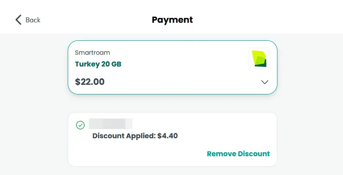Click the Payment page heading
This screenshot has height=175, width=343.
click(172, 20)
